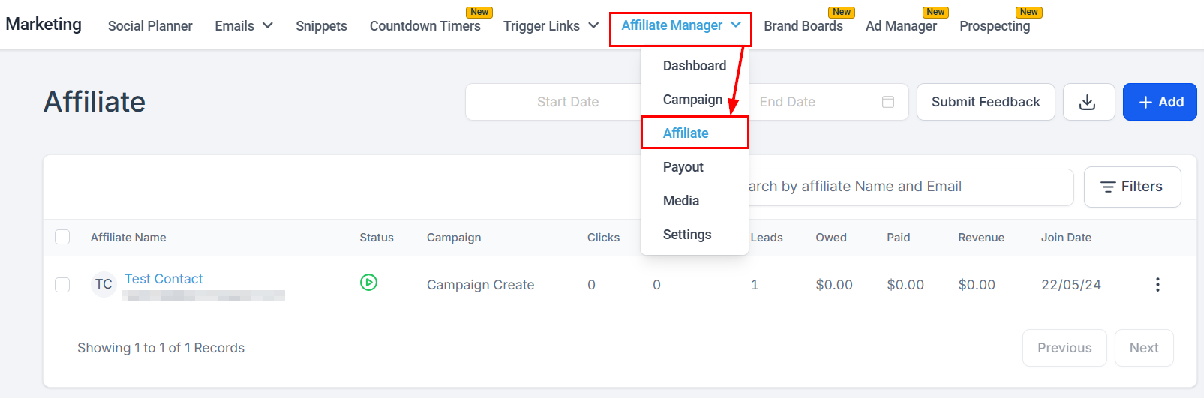Expand the Trigger Links dropdown
Viewport: 1204px width, 398px height.
click(x=551, y=26)
